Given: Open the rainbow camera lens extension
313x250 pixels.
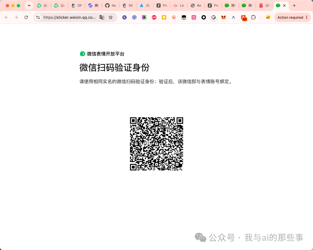Looking at the screenshot, I should [144, 17].
